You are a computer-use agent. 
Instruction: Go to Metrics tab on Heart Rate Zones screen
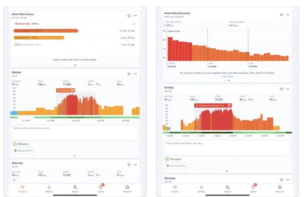pos(49,187)
